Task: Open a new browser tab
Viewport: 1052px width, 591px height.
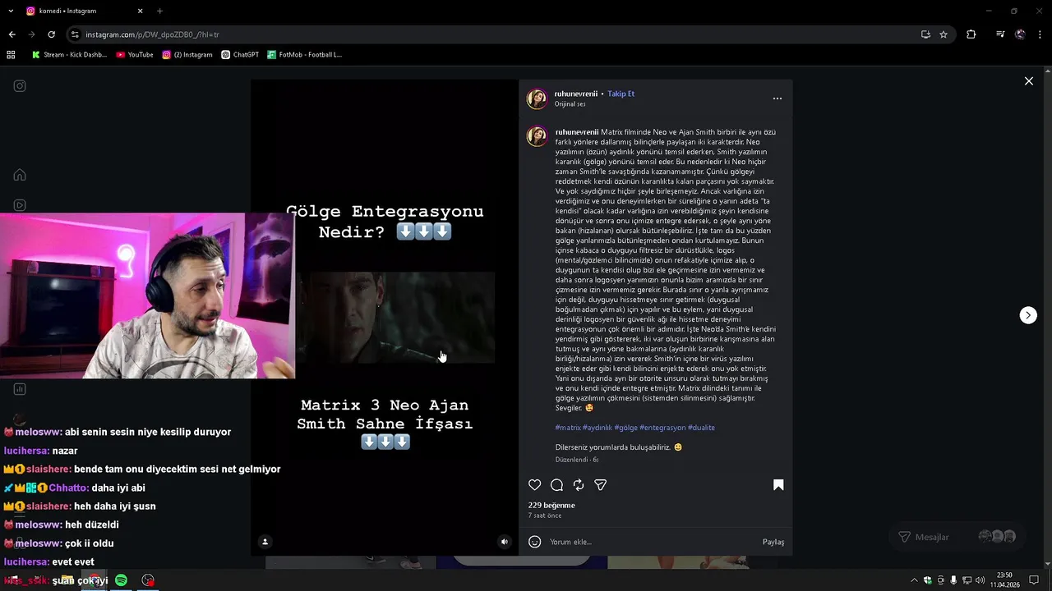Action: pos(159,11)
